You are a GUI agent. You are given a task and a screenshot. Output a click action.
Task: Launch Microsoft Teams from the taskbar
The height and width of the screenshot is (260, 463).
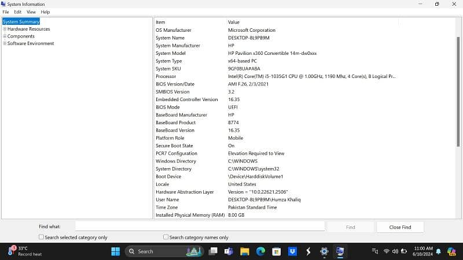229,251
